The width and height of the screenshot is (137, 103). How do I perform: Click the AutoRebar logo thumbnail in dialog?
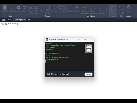pyautogui.click(x=88, y=49)
